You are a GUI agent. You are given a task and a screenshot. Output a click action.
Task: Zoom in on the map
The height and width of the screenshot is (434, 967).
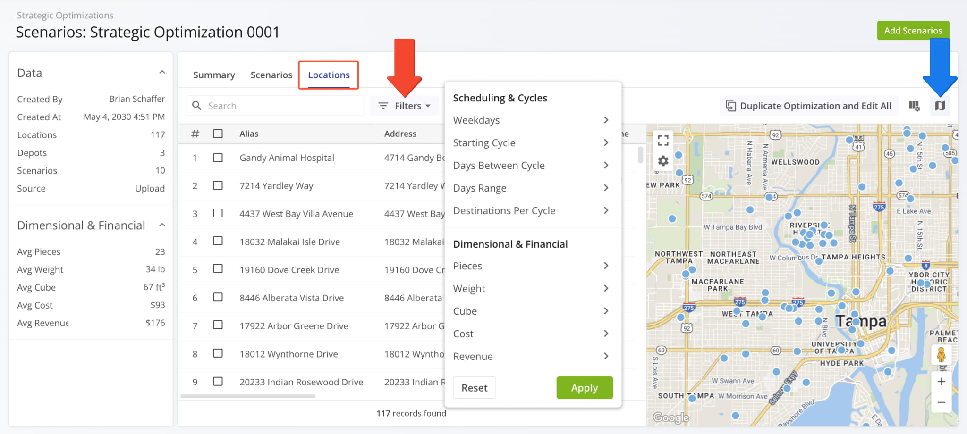pos(941,382)
